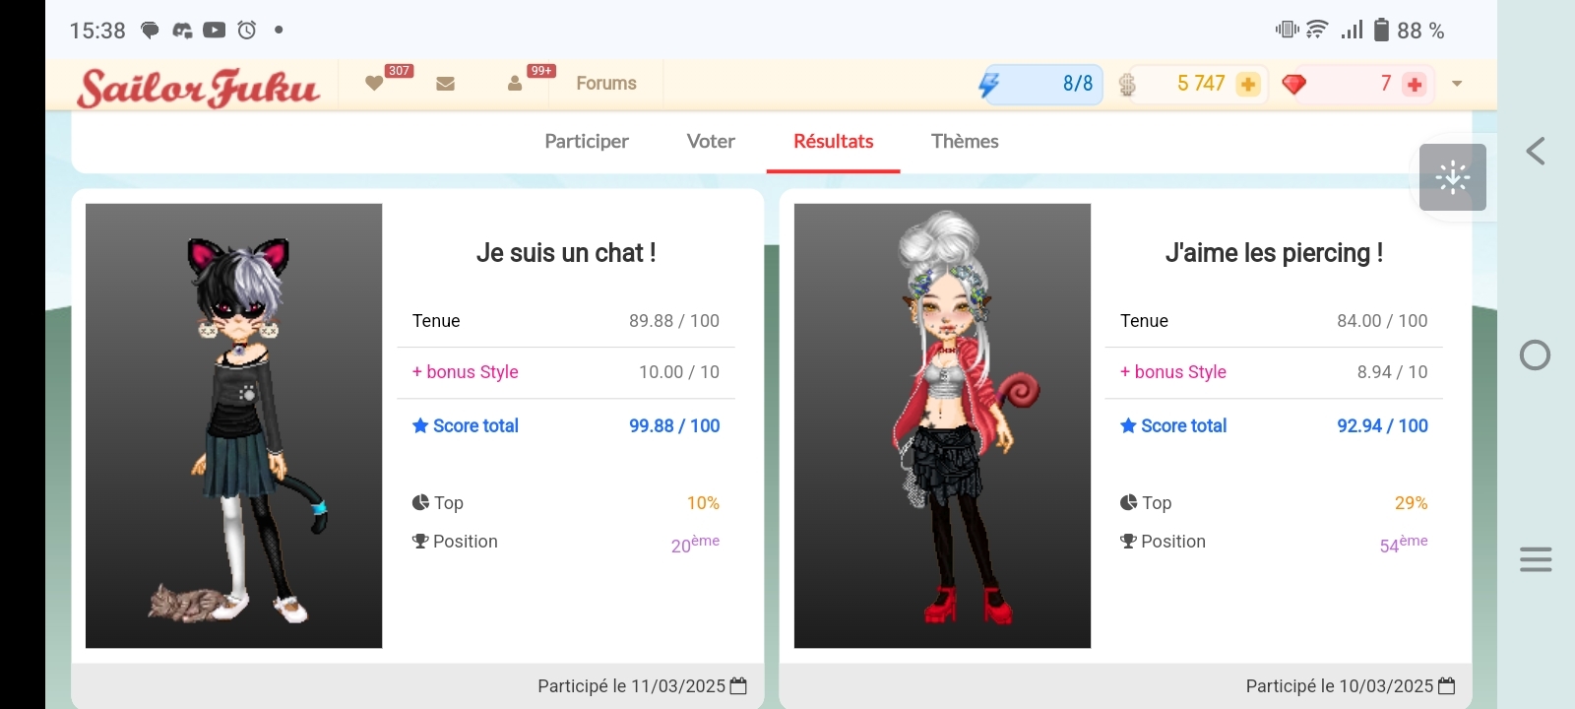Click the "Je suis un chat !" title

tap(566, 253)
